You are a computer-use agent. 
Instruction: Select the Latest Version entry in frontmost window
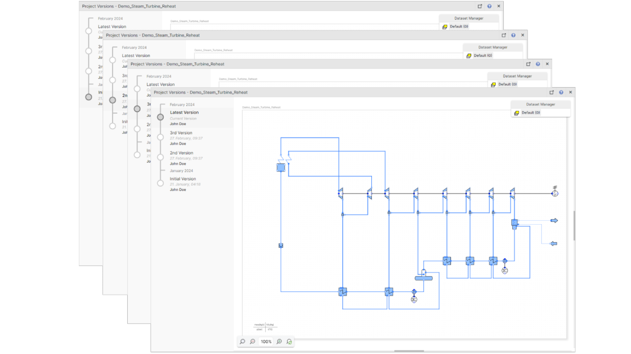(x=184, y=113)
